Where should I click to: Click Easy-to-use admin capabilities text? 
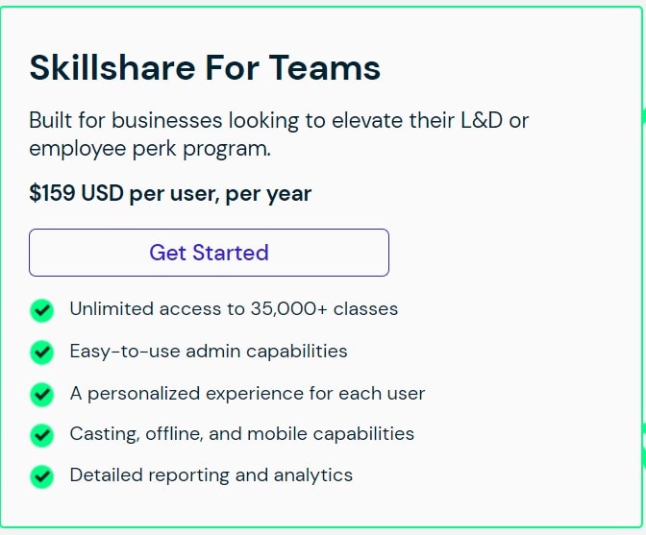pyautogui.click(x=209, y=352)
